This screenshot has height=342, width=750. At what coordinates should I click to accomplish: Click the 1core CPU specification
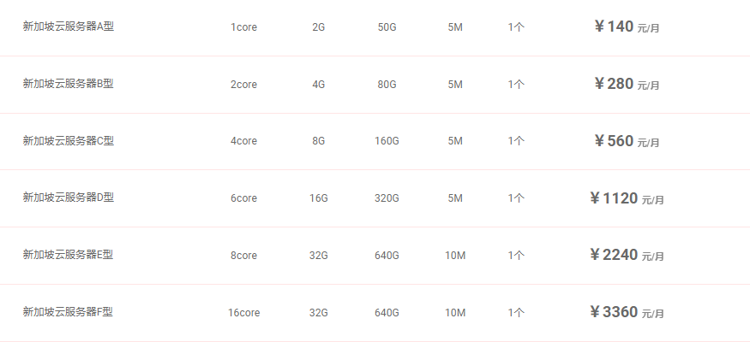click(243, 27)
